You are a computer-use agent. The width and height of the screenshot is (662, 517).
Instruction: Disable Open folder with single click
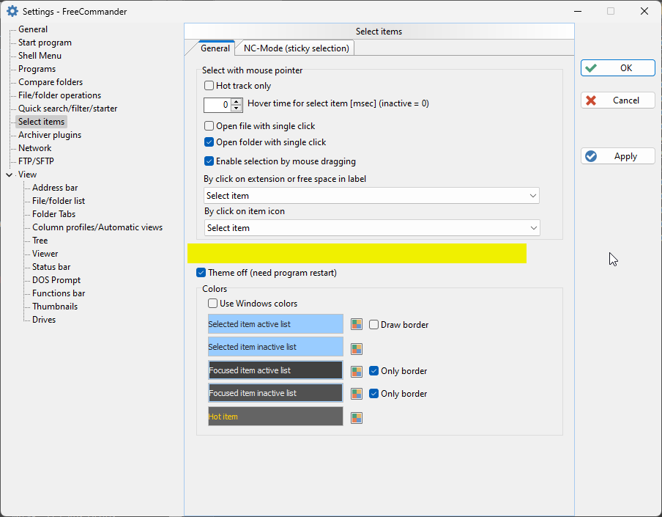[209, 142]
